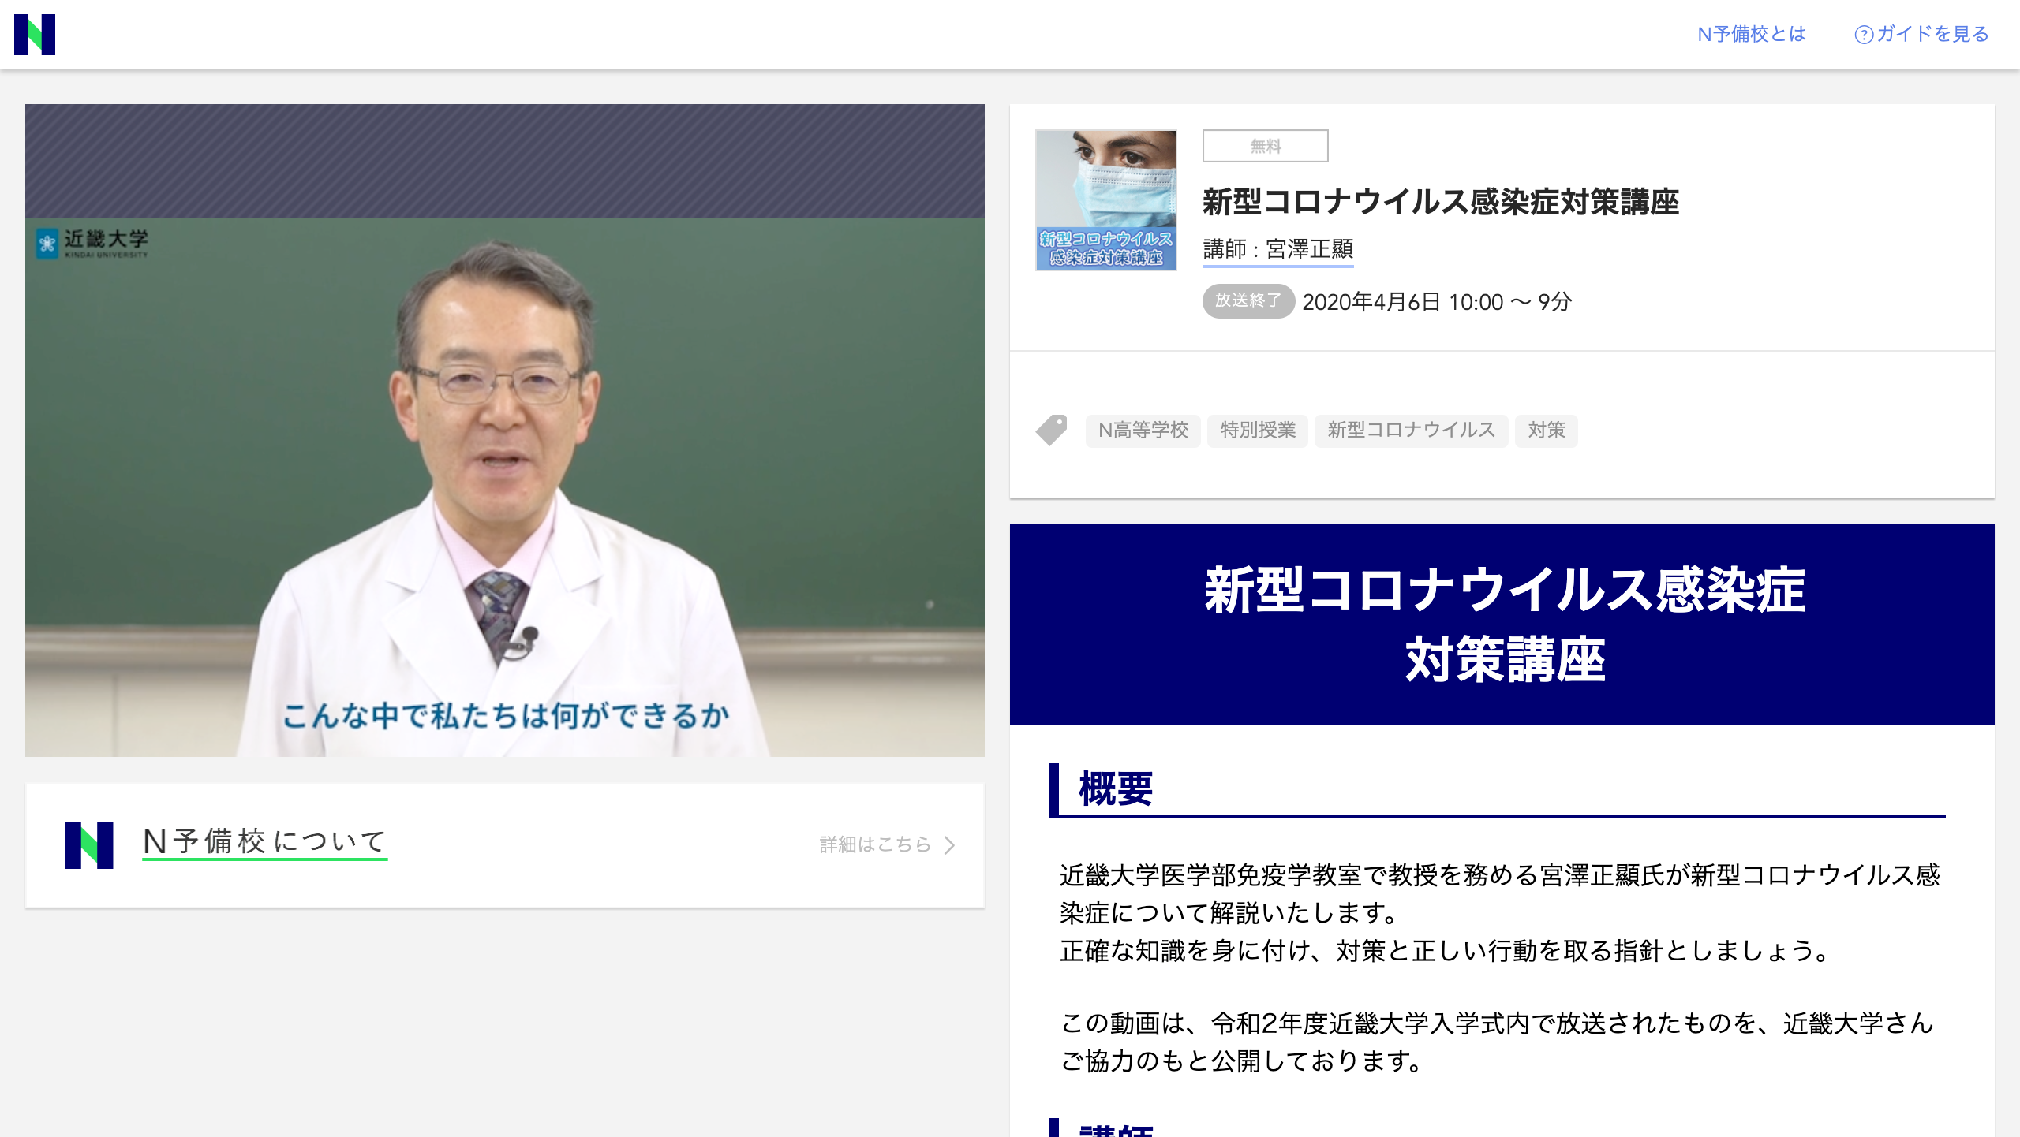Click the 近畿大学 logo in the video

[92, 243]
